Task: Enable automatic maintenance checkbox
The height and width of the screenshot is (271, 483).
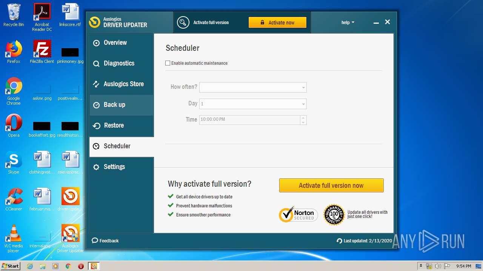Action: click(x=168, y=63)
